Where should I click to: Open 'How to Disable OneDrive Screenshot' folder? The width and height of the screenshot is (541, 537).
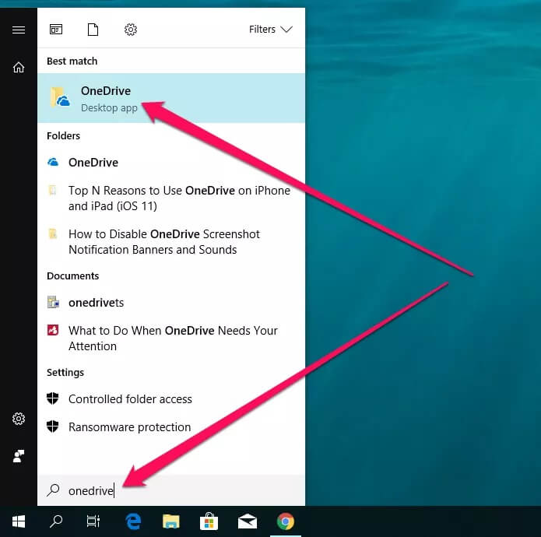coord(171,242)
